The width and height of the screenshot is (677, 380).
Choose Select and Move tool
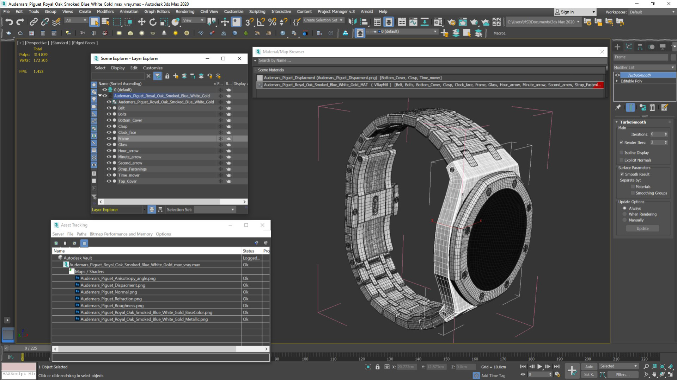(x=141, y=22)
